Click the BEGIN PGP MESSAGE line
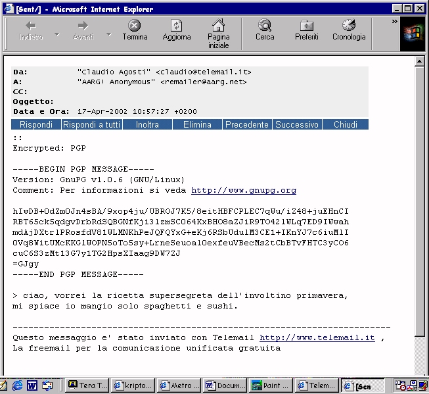 83,169
